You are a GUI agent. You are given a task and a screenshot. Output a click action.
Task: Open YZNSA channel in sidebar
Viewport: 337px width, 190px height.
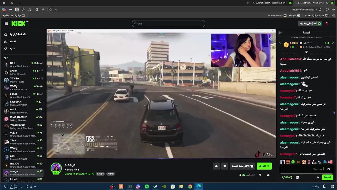[23, 80]
